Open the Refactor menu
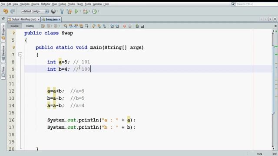Viewport: 278px width, 156px height. [46, 4]
